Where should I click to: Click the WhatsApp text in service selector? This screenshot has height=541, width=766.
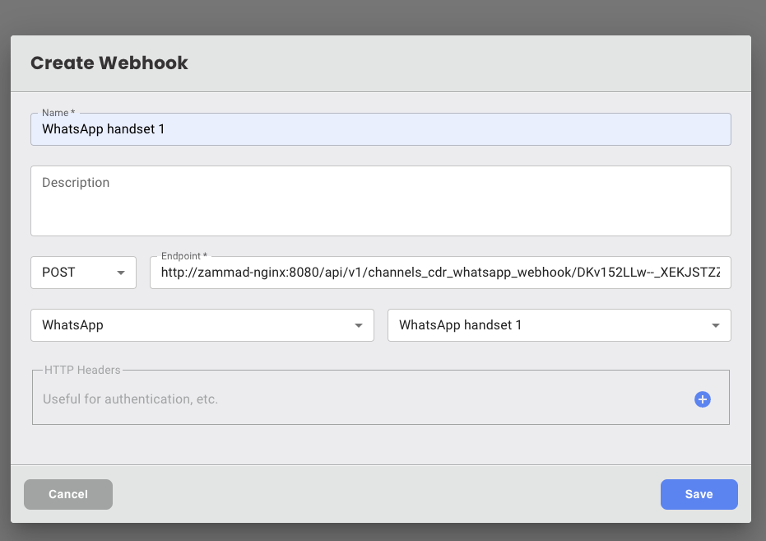[72, 325]
